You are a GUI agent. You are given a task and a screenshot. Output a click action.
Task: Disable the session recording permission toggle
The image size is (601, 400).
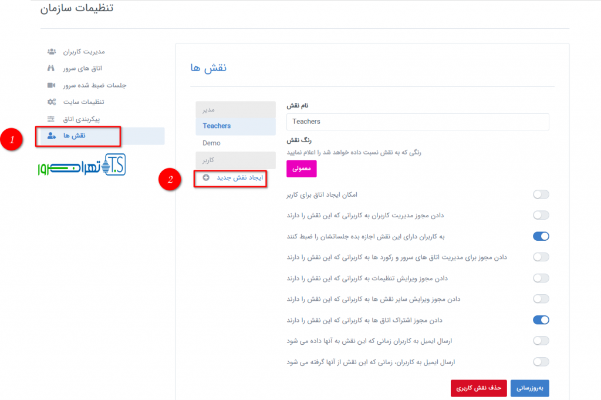click(541, 236)
